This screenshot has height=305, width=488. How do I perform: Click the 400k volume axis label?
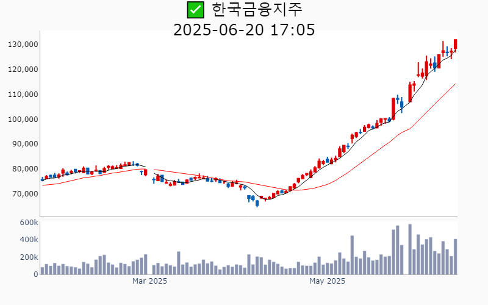click(29, 240)
